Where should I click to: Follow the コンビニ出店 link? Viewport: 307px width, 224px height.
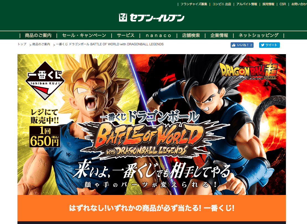pos(222,4)
